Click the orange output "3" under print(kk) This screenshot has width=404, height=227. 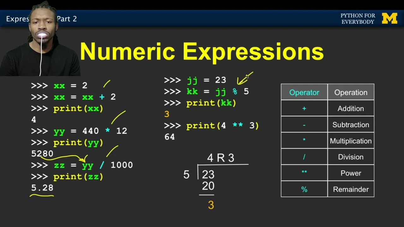point(167,114)
